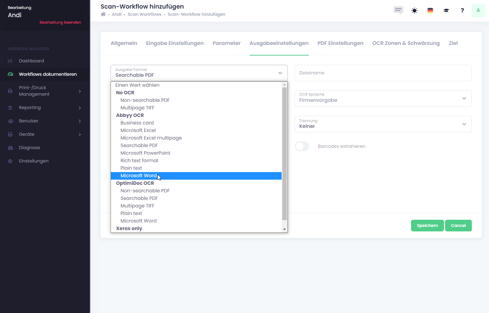Choose Multipage TIFF under OptimiDoc OCR

pos(196,206)
